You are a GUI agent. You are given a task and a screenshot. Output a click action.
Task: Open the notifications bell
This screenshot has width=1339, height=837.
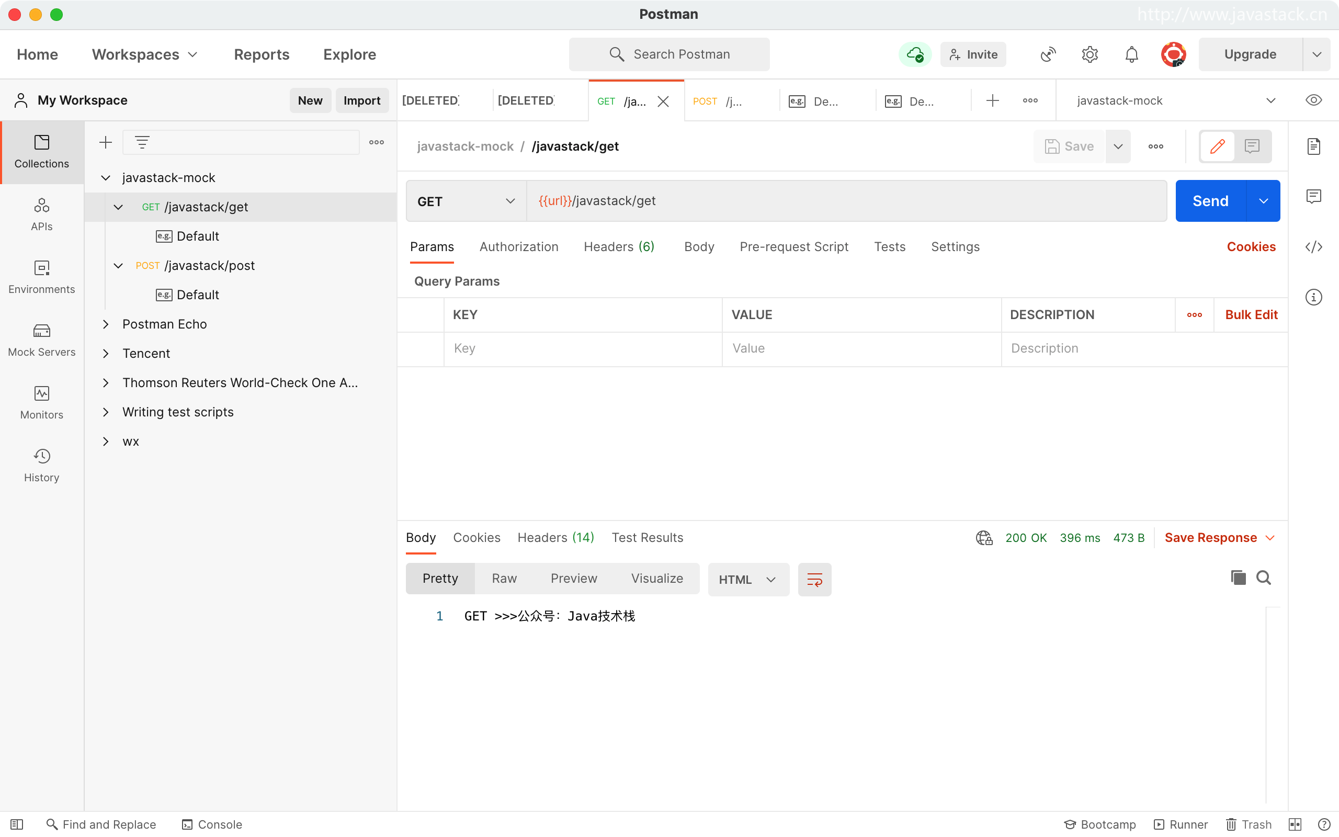[x=1131, y=54]
